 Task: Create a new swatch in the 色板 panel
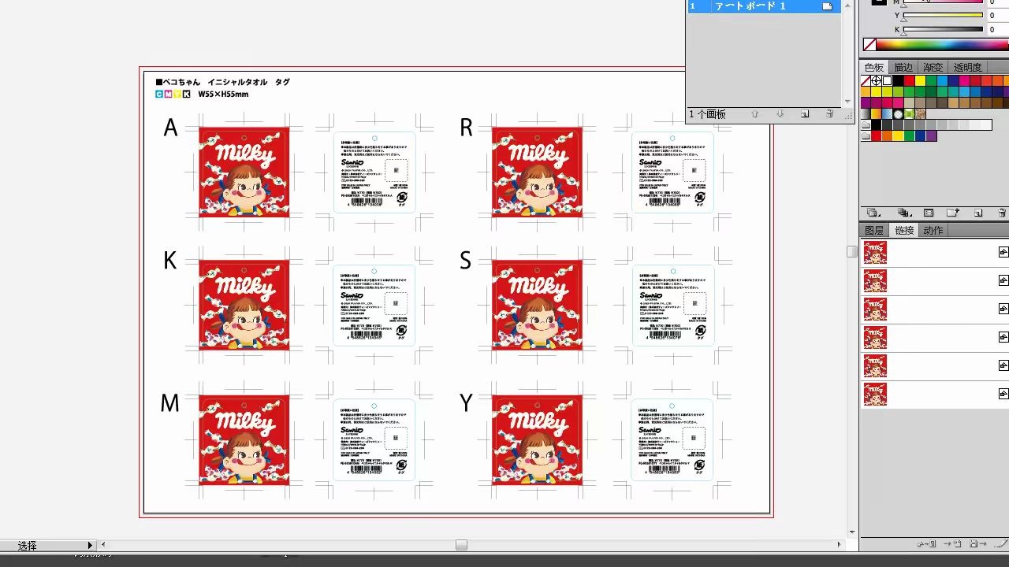click(979, 213)
